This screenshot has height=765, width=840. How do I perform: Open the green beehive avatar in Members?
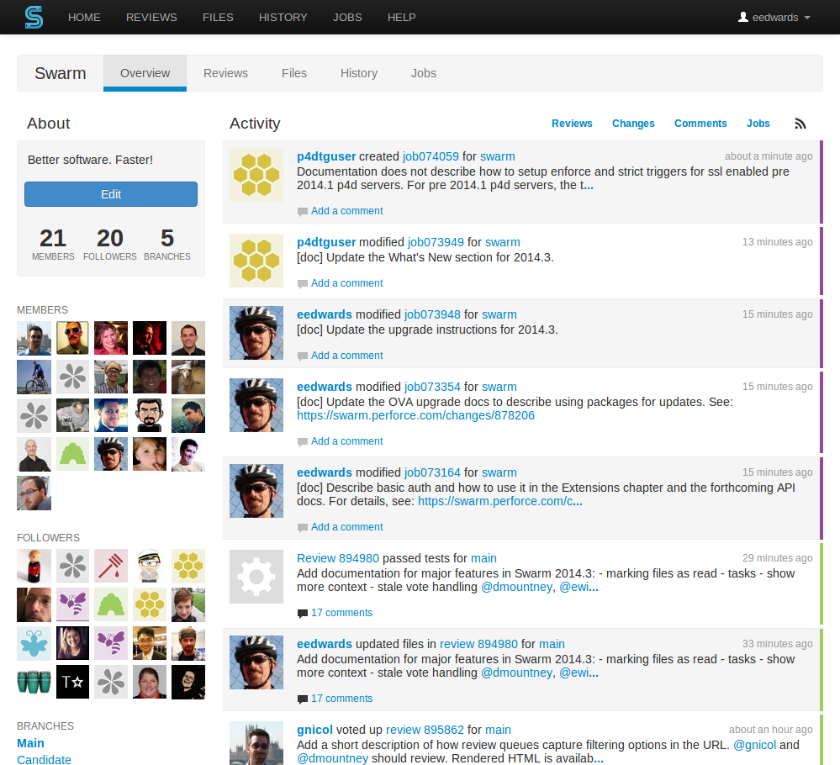(73, 454)
